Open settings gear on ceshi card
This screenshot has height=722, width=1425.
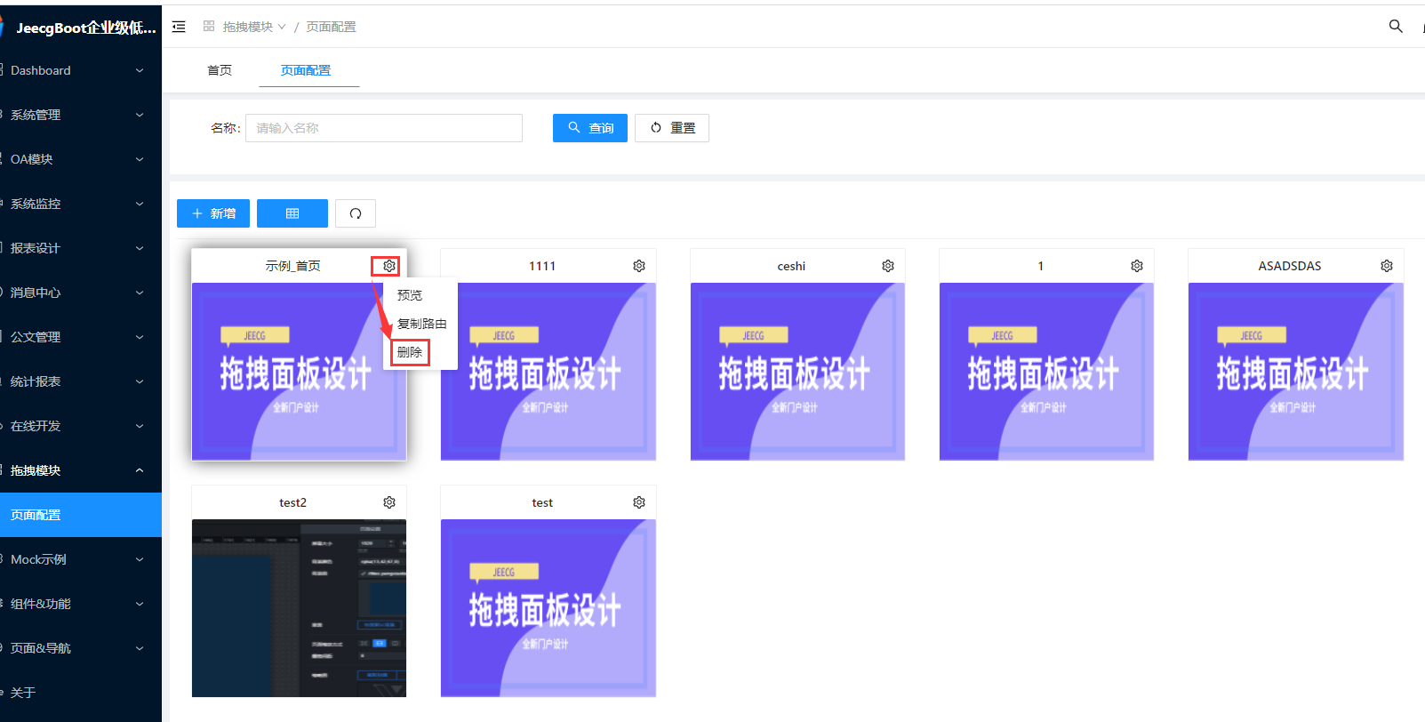888,266
